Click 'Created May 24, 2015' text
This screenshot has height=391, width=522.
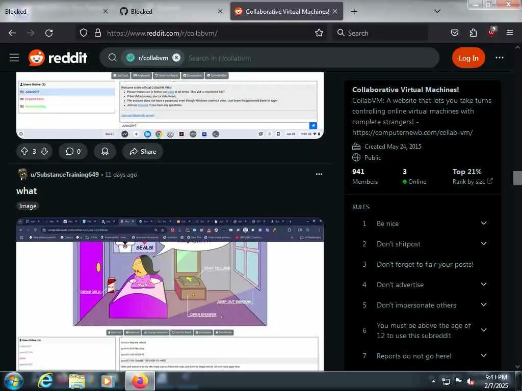point(393,146)
